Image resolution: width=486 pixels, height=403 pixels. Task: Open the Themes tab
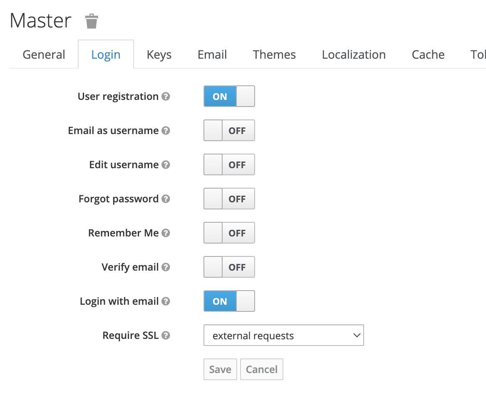274,55
